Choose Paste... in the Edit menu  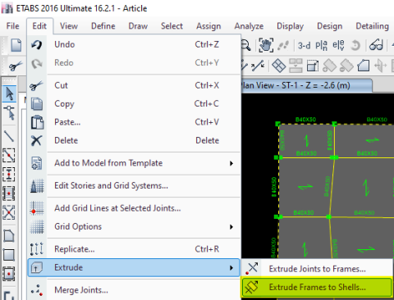134,122
